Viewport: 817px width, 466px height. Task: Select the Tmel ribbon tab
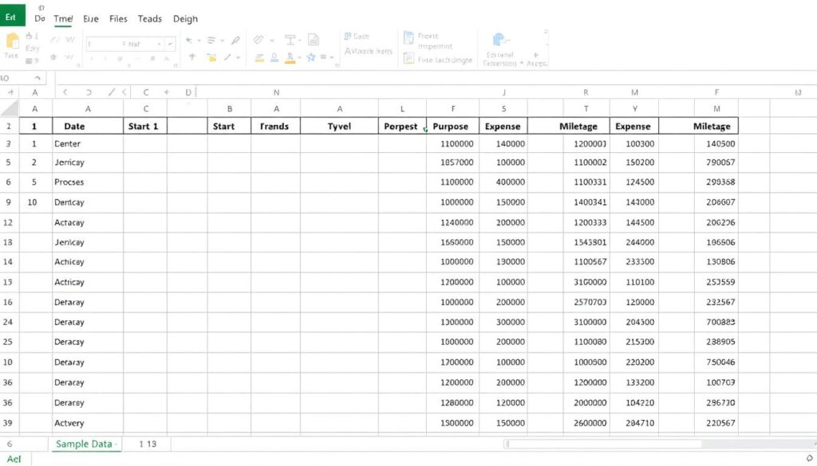click(x=63, y=19)
